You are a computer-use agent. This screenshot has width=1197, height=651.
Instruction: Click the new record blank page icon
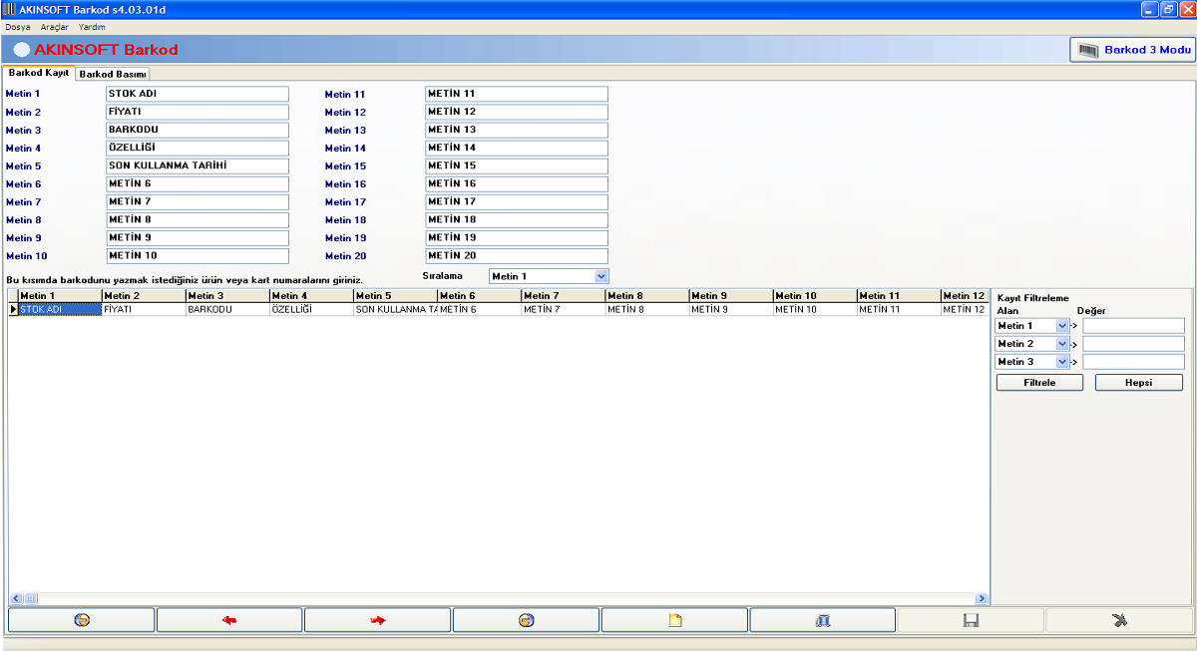674,620
